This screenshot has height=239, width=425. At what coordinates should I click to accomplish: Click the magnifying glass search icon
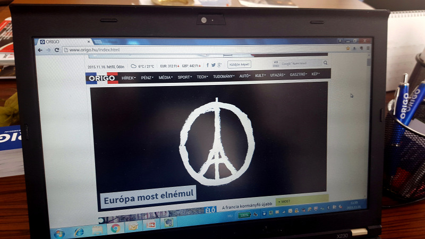pyautogui.click(x=325, y=63)
